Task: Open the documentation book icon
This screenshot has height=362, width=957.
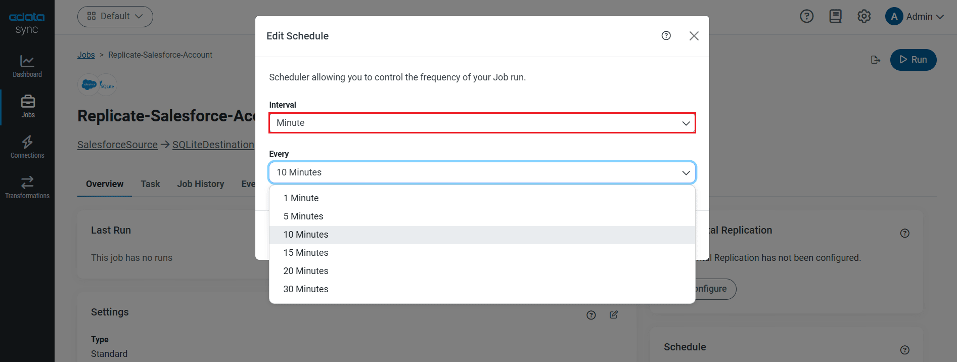Action: 835,16
